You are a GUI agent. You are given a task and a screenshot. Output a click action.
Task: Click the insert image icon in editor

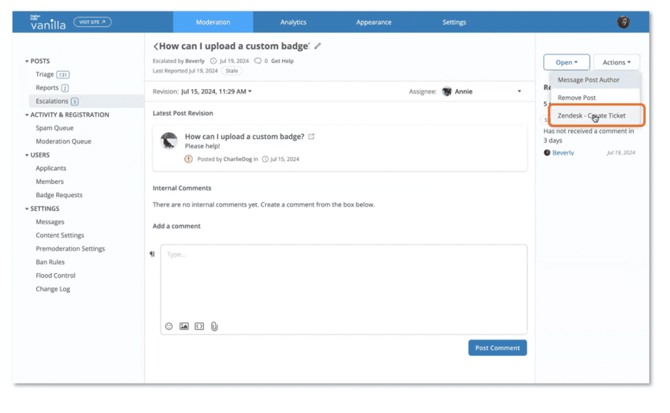pyautogui.click(x=184, y=326)
